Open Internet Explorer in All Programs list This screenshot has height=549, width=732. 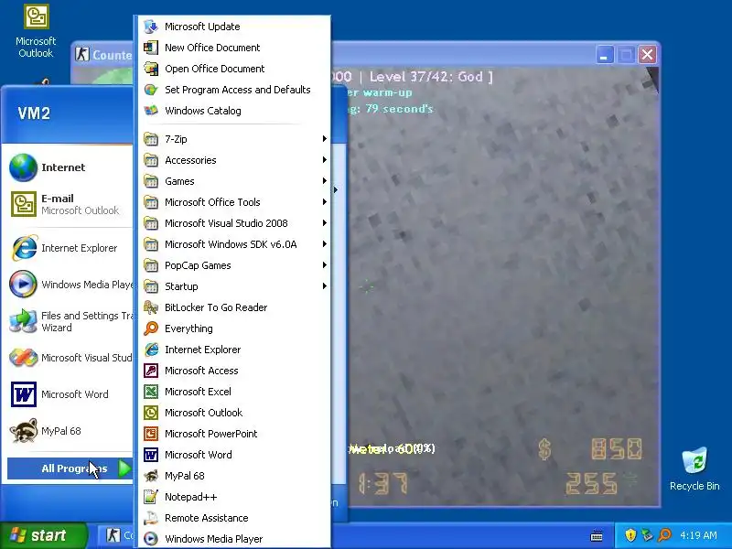point(234,350)
